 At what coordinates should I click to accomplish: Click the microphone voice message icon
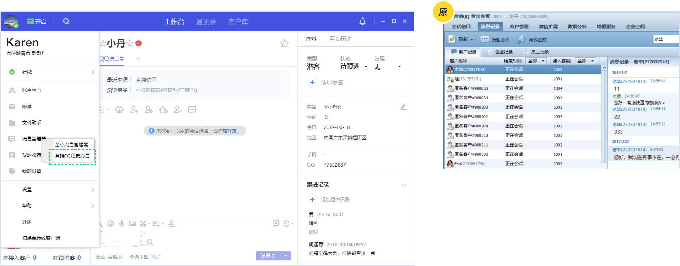click(122, 224)
